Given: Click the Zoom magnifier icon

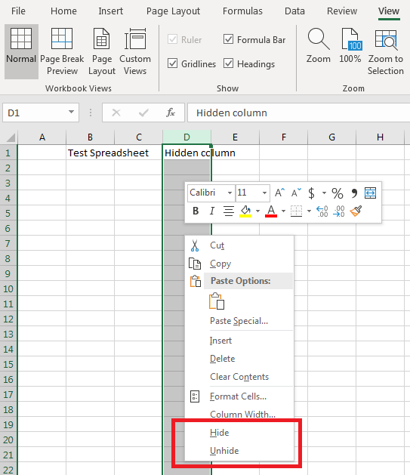Looking at the screenshot, I should [x=318, y=39].
